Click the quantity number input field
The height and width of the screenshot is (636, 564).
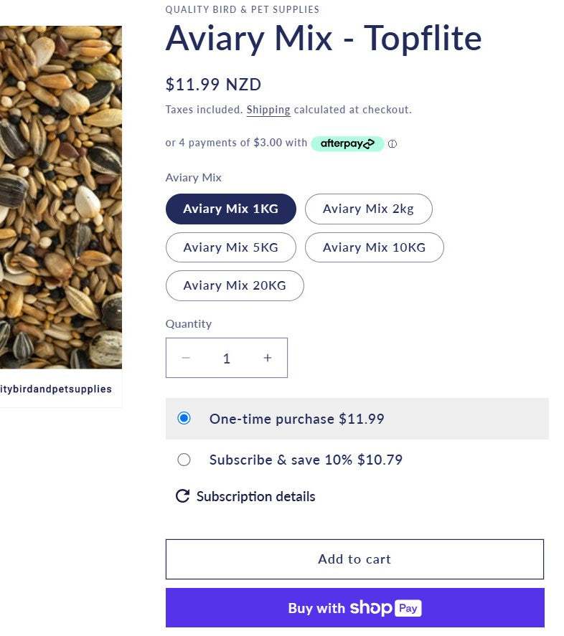(x=227, y=358)
